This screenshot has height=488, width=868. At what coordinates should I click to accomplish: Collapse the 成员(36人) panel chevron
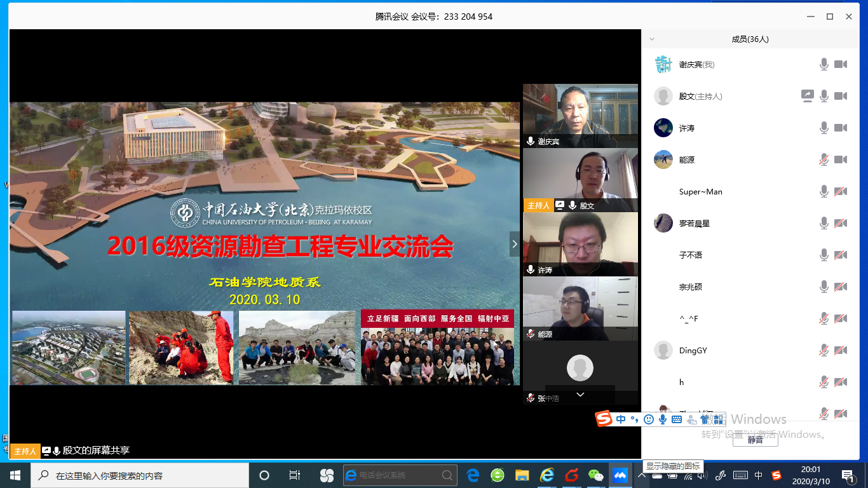pyautogui.click(x=651, y=39)
